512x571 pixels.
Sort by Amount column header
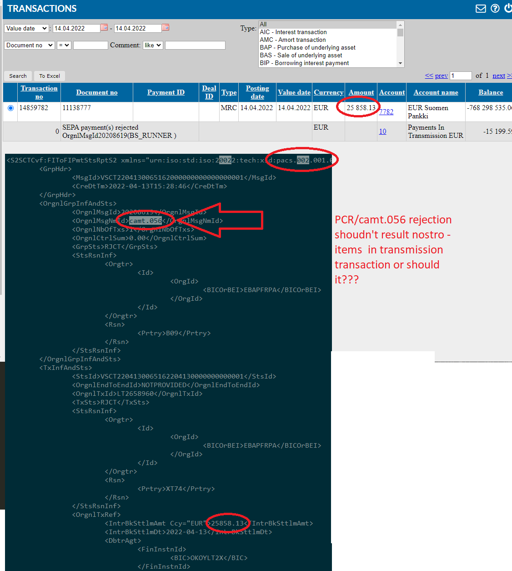click(x=361, y=92)
